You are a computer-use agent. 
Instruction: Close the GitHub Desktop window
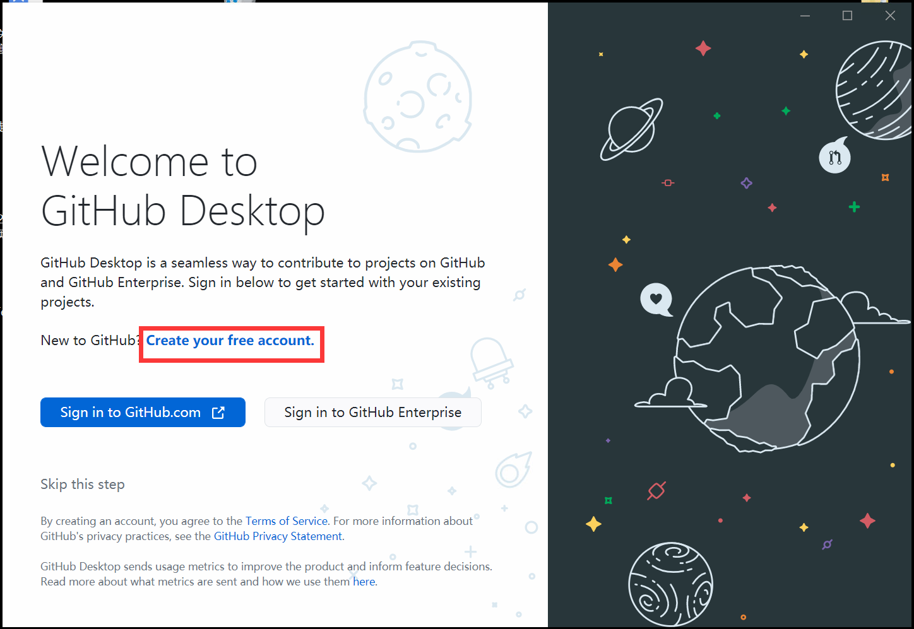pyautogui.click(x=890, y=16)
